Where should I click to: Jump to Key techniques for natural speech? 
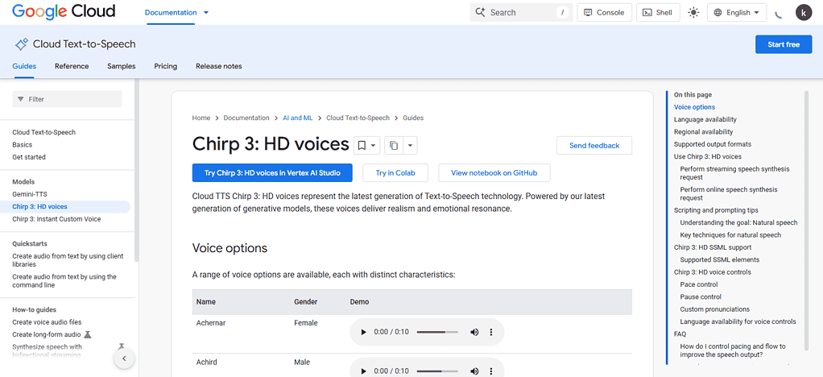point(730,235)
